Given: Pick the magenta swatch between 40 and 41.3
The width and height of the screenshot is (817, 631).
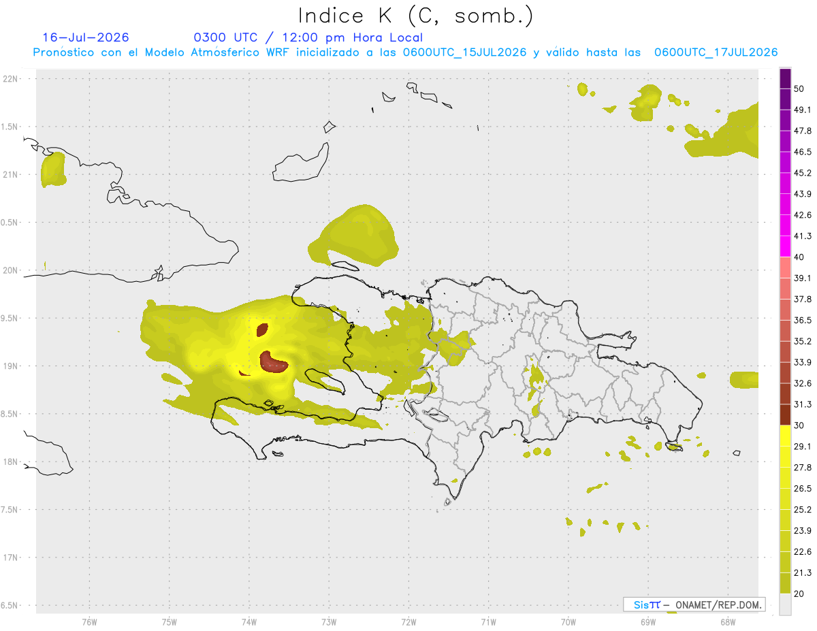Looking at the screenshot, I should (785, 246).
